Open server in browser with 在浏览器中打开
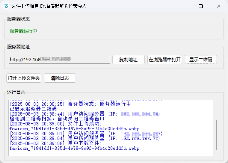 pos(165,59)
